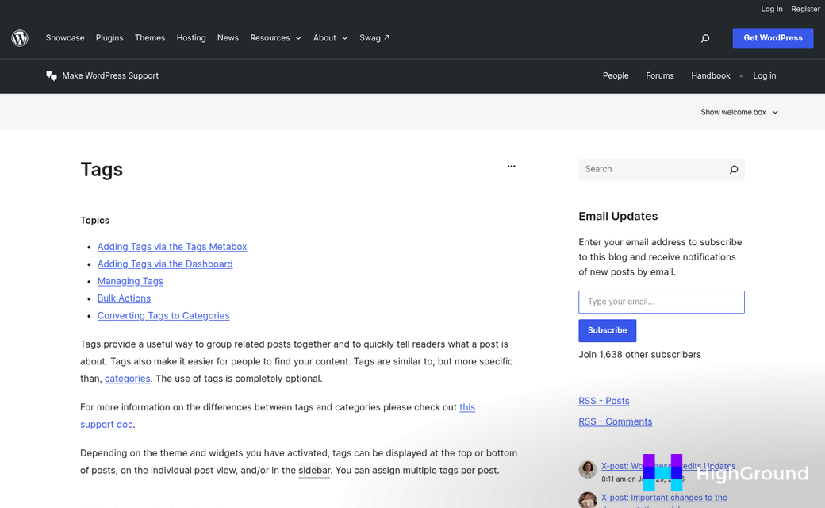Select Hosting in the top navigation
Screen dimensions: 825x508
191,38
